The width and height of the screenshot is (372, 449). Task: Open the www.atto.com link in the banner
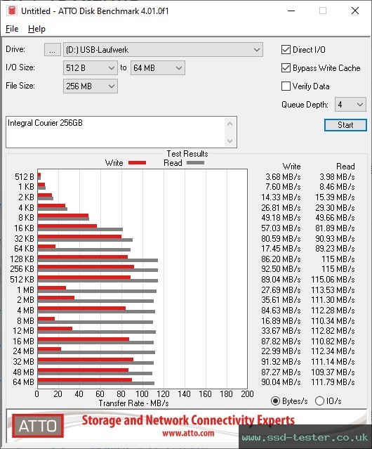pyautogui.click(x=188, y=434)
